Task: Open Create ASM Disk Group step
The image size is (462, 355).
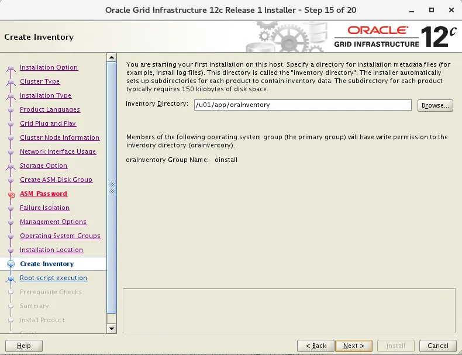Action: pyautogui.click(x=56, y=180)
